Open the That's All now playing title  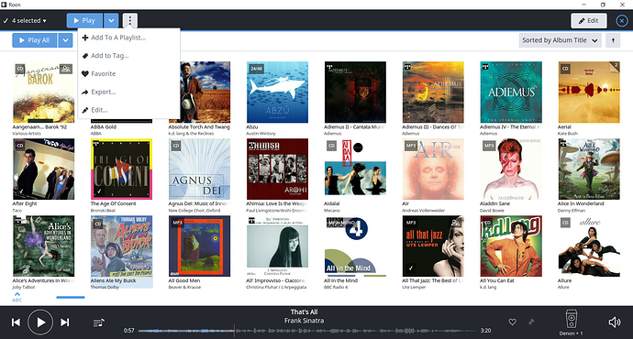coord(304,312)
